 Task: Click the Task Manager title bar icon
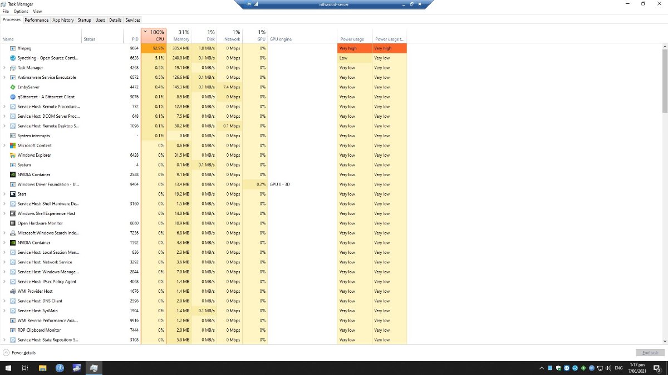[4, 4]
